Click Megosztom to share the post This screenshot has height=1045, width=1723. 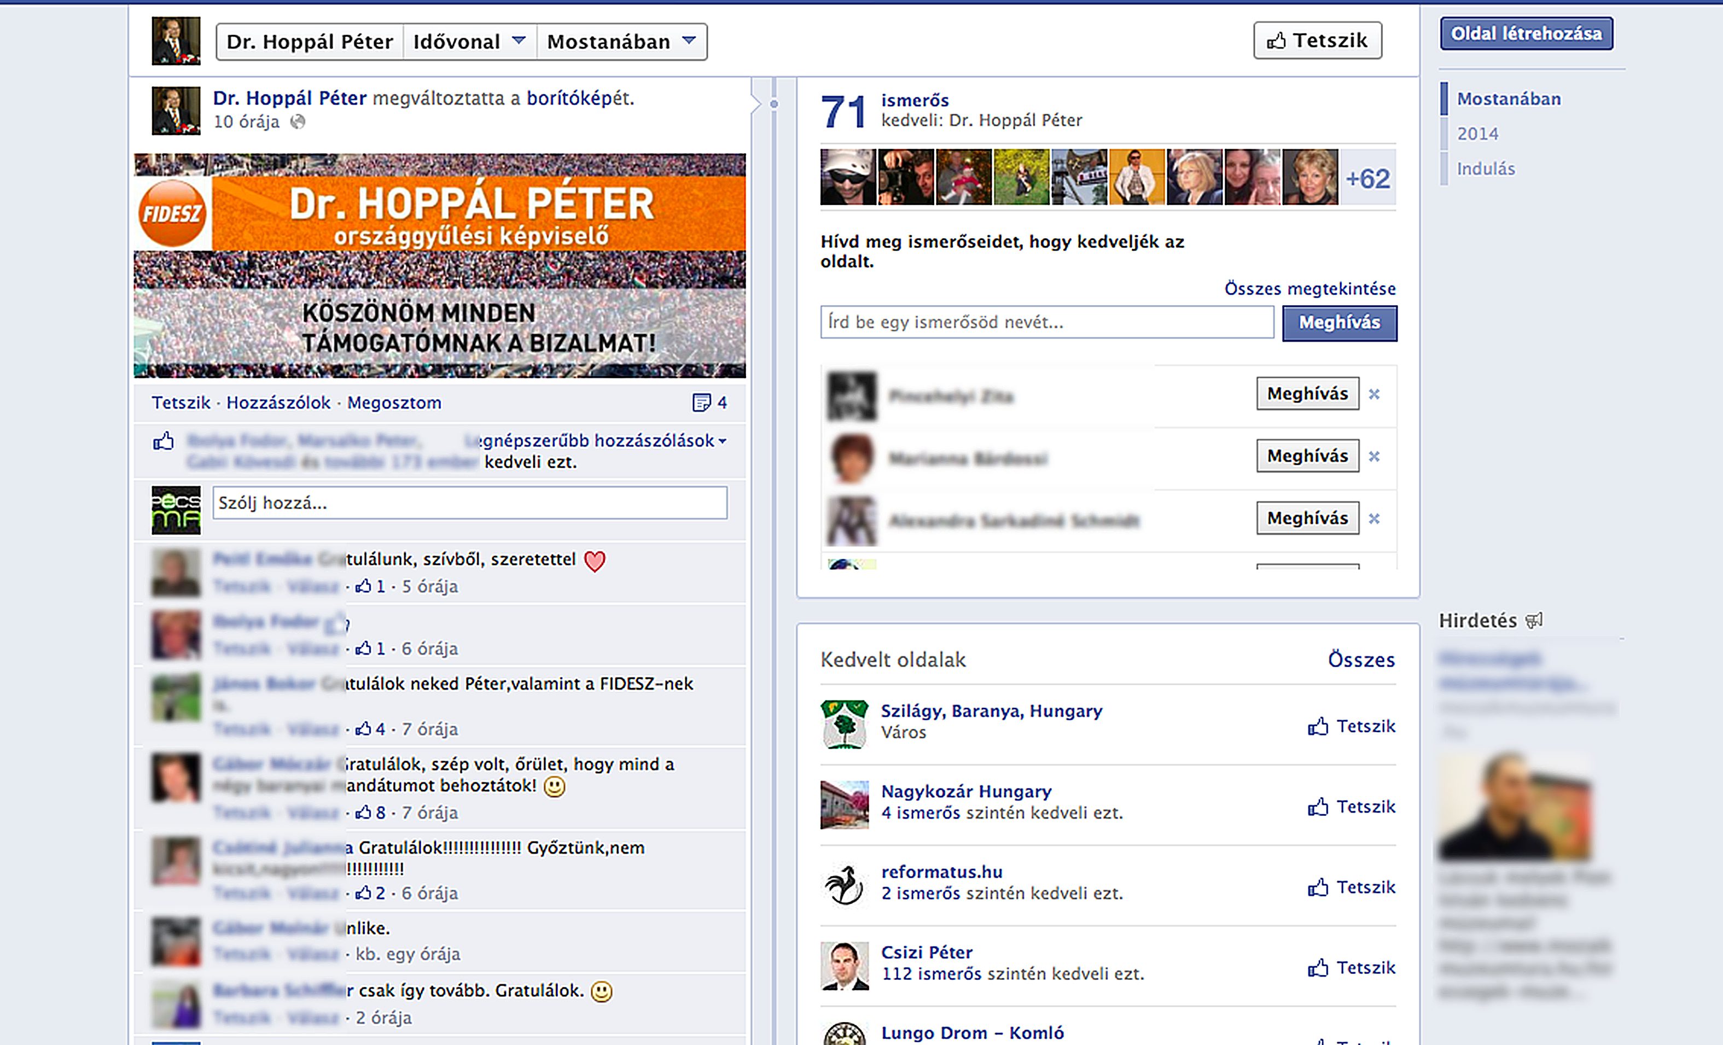pos(394,402)
